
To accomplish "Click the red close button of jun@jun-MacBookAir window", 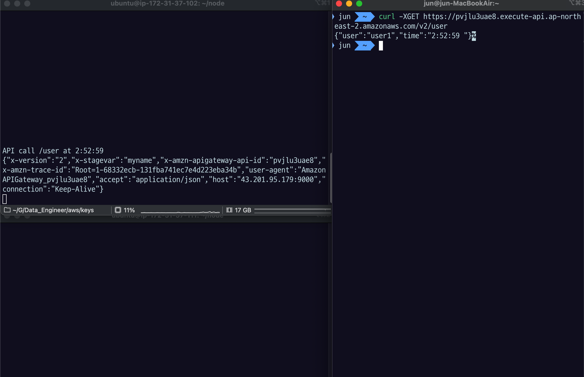I will click(x=339, y=4).
